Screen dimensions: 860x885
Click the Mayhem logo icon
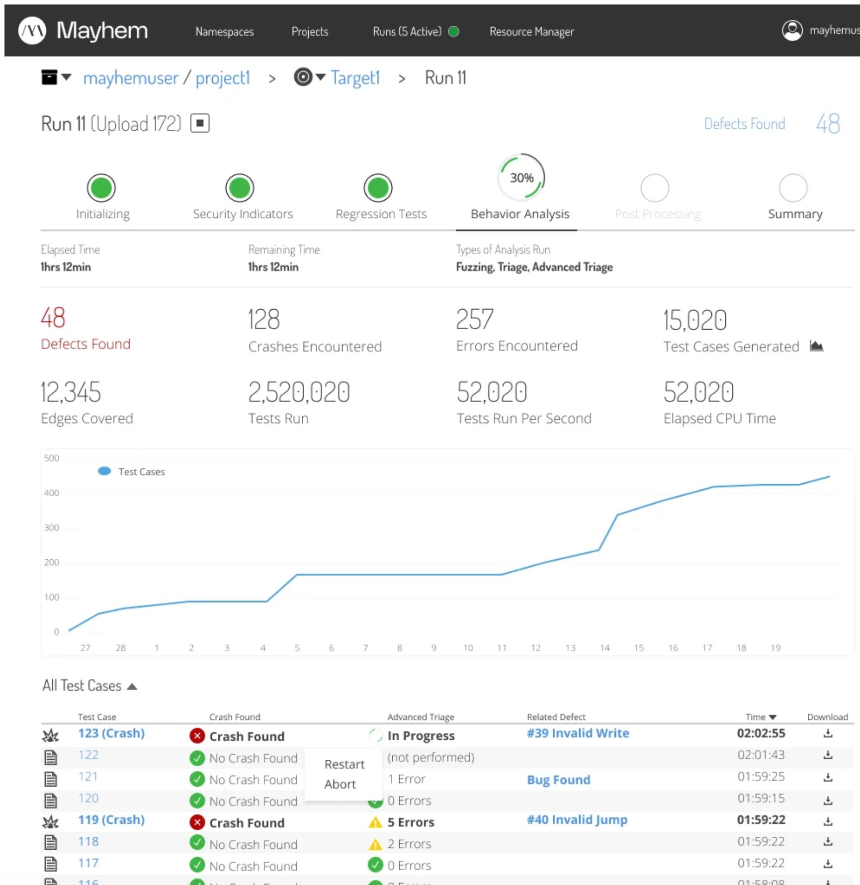(32, 30)
